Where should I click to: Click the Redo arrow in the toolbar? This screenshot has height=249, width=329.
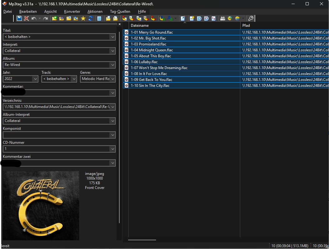pos(45,18)
